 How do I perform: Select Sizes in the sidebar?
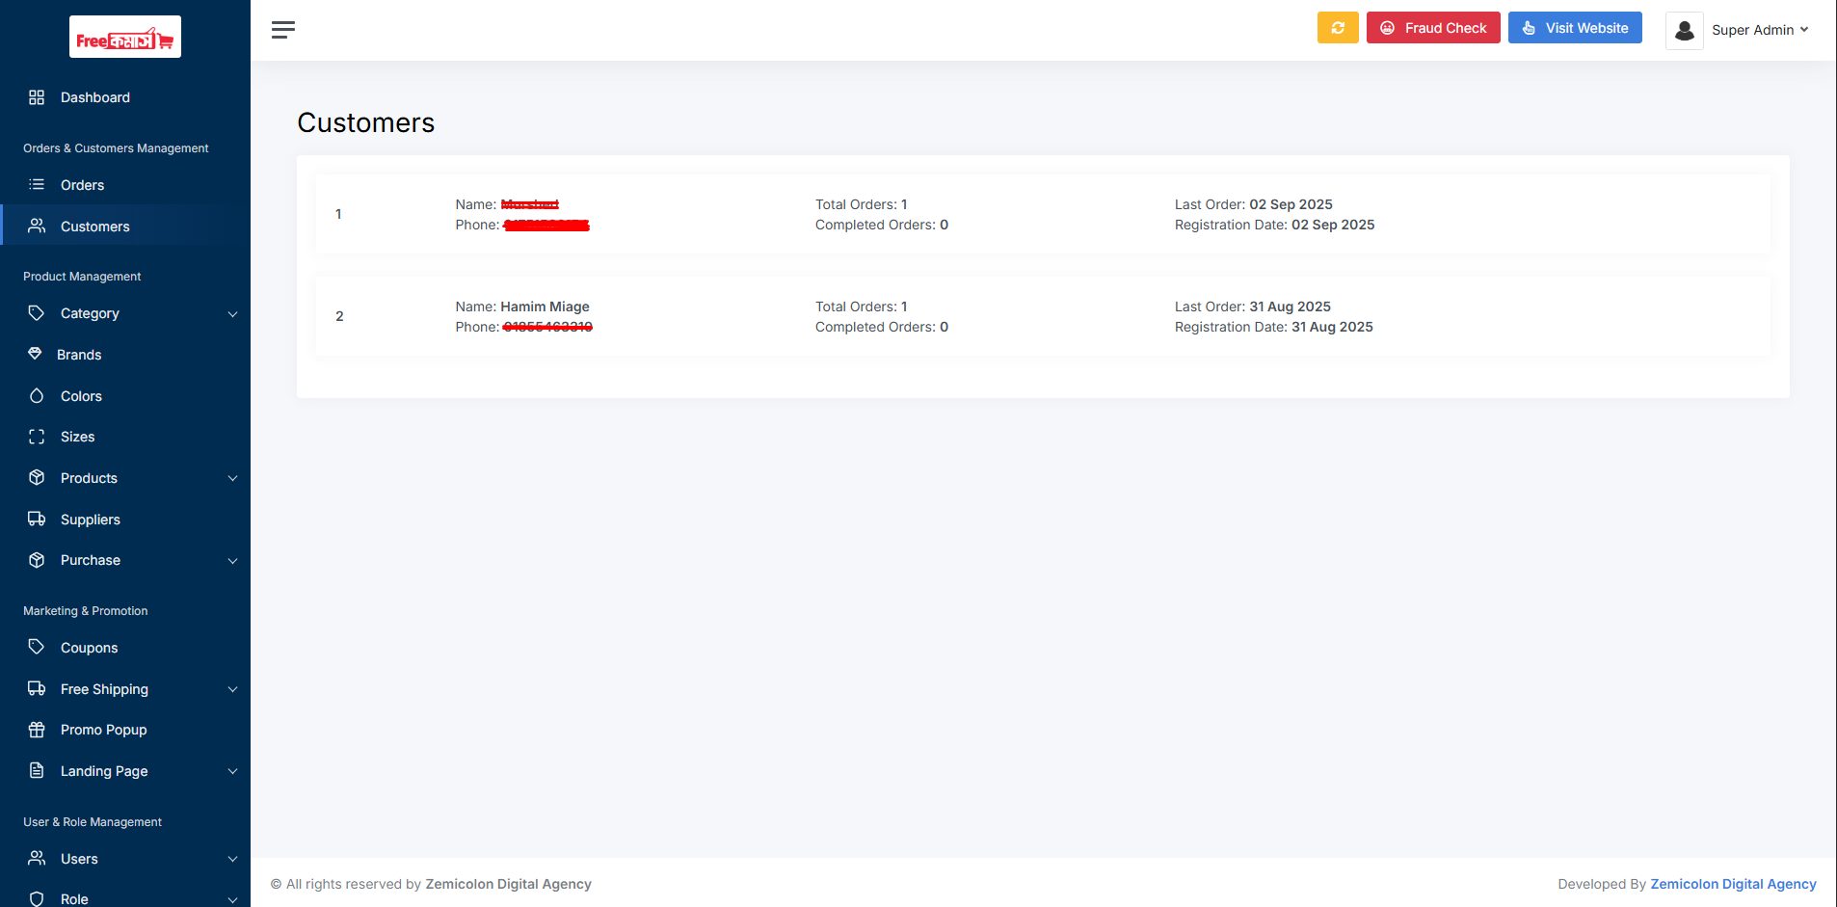click(77, 437)
